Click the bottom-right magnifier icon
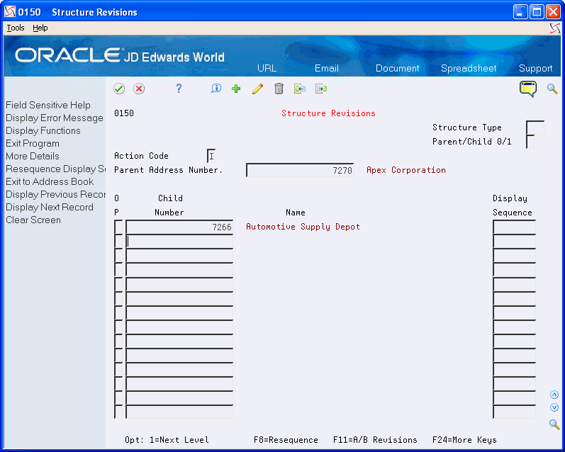Viewport: 565px width, 452px height. coord(554,424)
